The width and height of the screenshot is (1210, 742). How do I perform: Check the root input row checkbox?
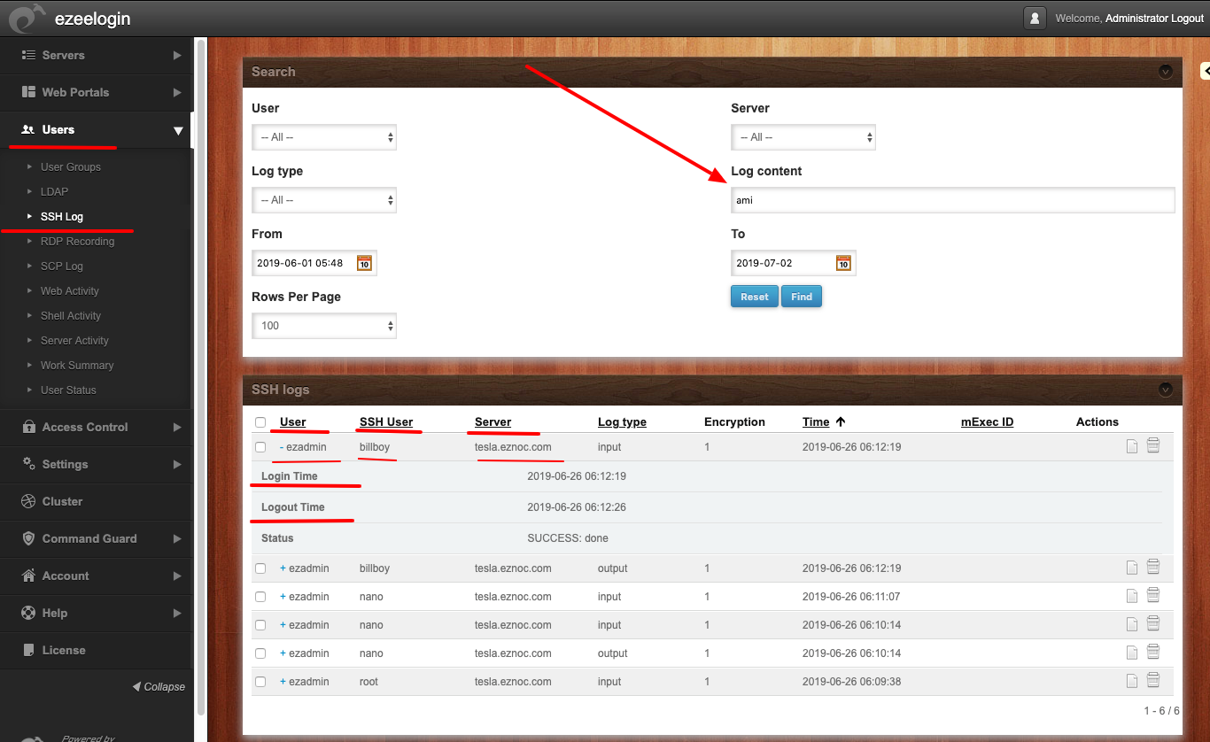[260, 682]
